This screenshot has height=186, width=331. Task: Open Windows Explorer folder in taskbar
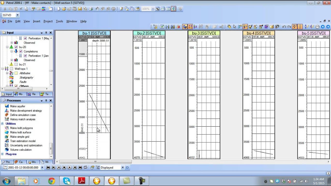point(21,181)
